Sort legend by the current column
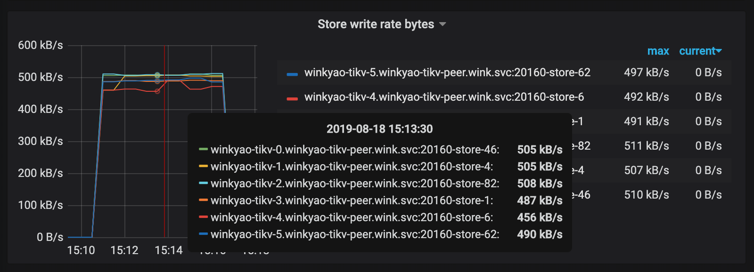Viewport: 754px width, 272px height. [697, 51]
